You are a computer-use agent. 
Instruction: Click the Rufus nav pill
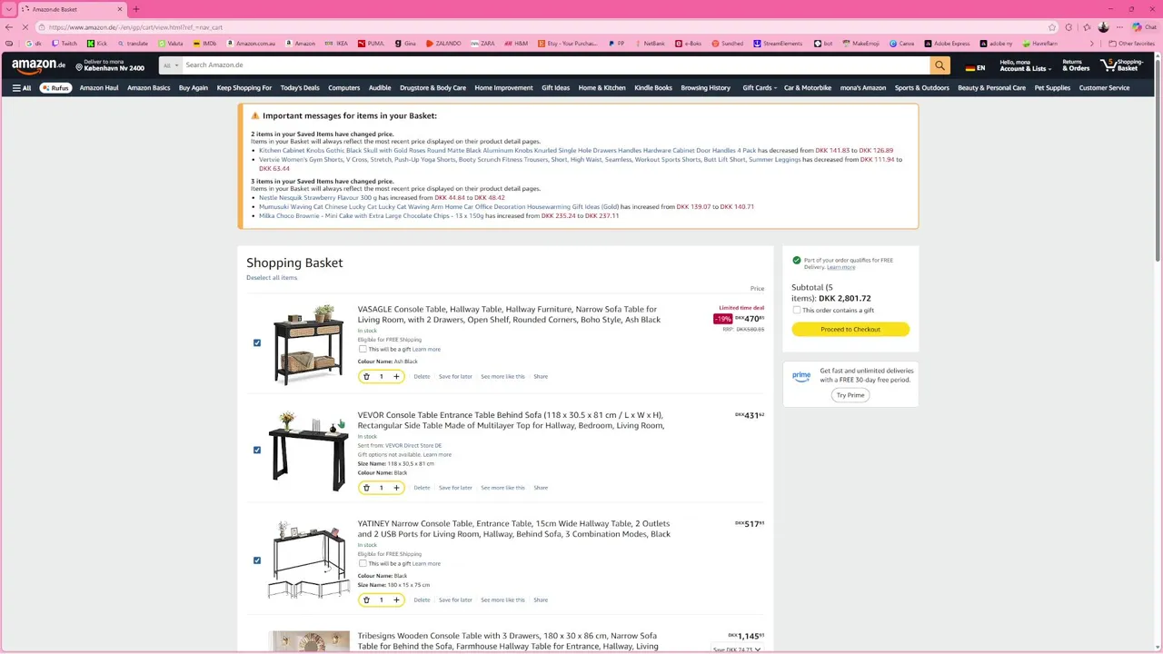coord(56,88)
